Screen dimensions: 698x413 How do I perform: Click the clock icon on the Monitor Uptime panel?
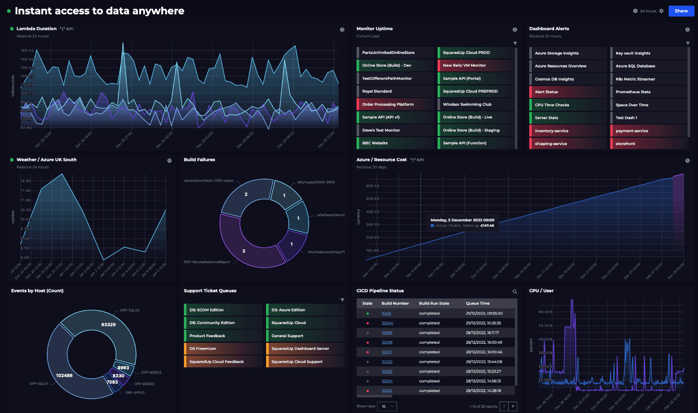click(x=515, y=29)
